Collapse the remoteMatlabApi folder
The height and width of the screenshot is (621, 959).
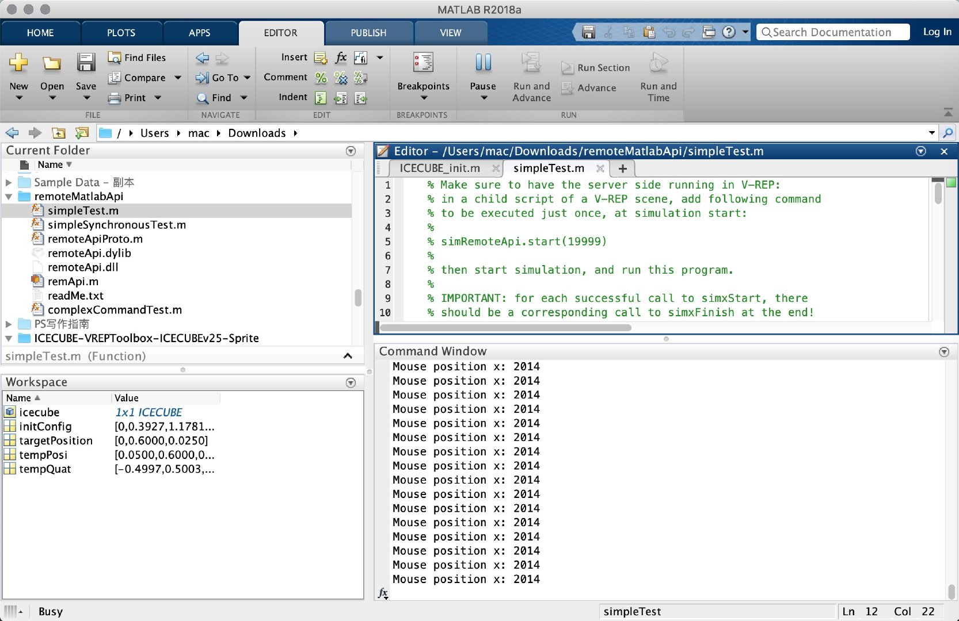(8, 196)
